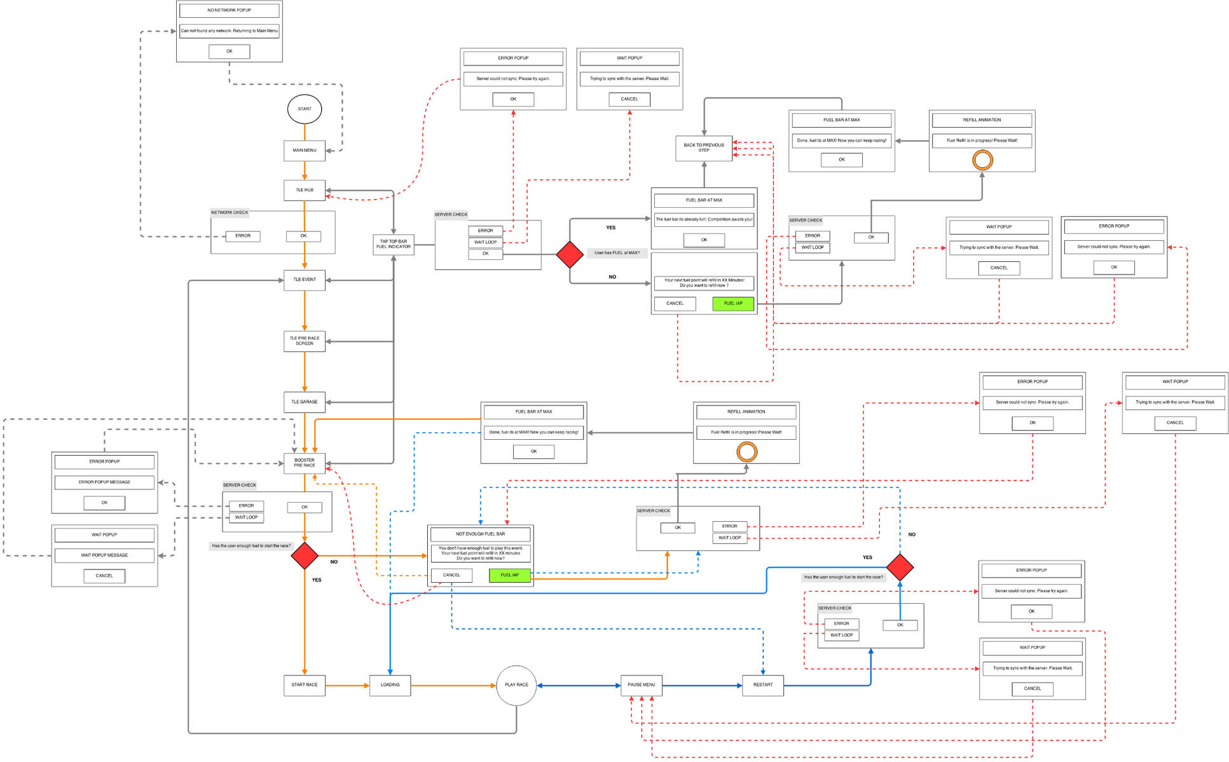The image size is (1229, 762).
Task: Select the TLE HUB node
Action: [x=304, y=190]
